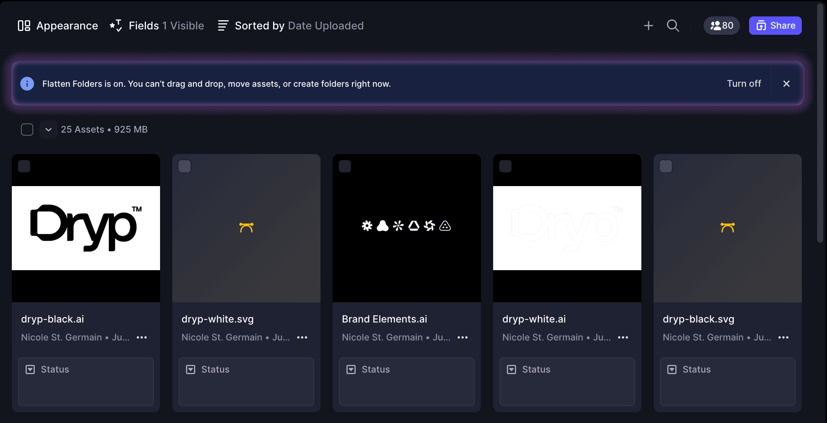Viewport: 827px width, 423px height.
Task: Open the Fields visibility icon
Action: 116,26
